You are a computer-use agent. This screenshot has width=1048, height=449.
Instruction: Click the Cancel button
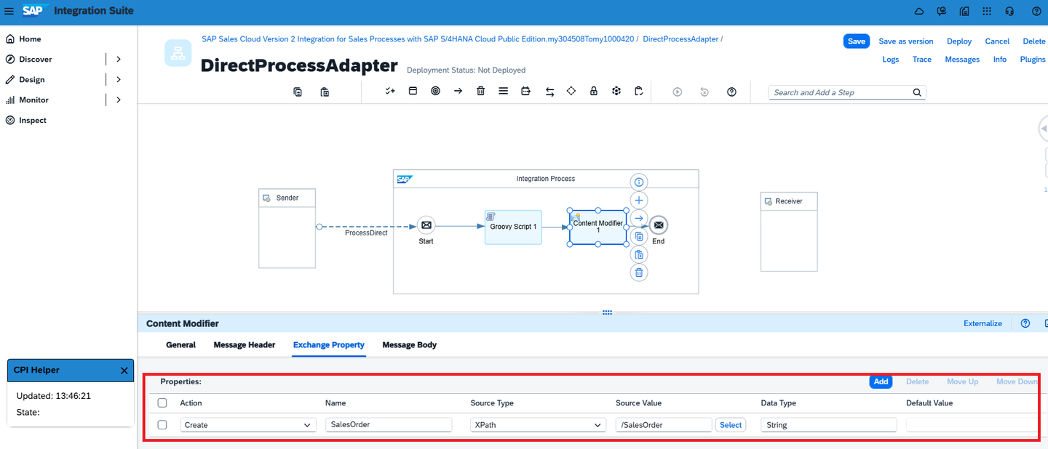[x=997, y=41]
